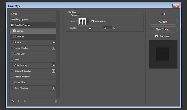187x110 pixels.
Task: Select the Outer Glow label
Action: pos(20,82)
